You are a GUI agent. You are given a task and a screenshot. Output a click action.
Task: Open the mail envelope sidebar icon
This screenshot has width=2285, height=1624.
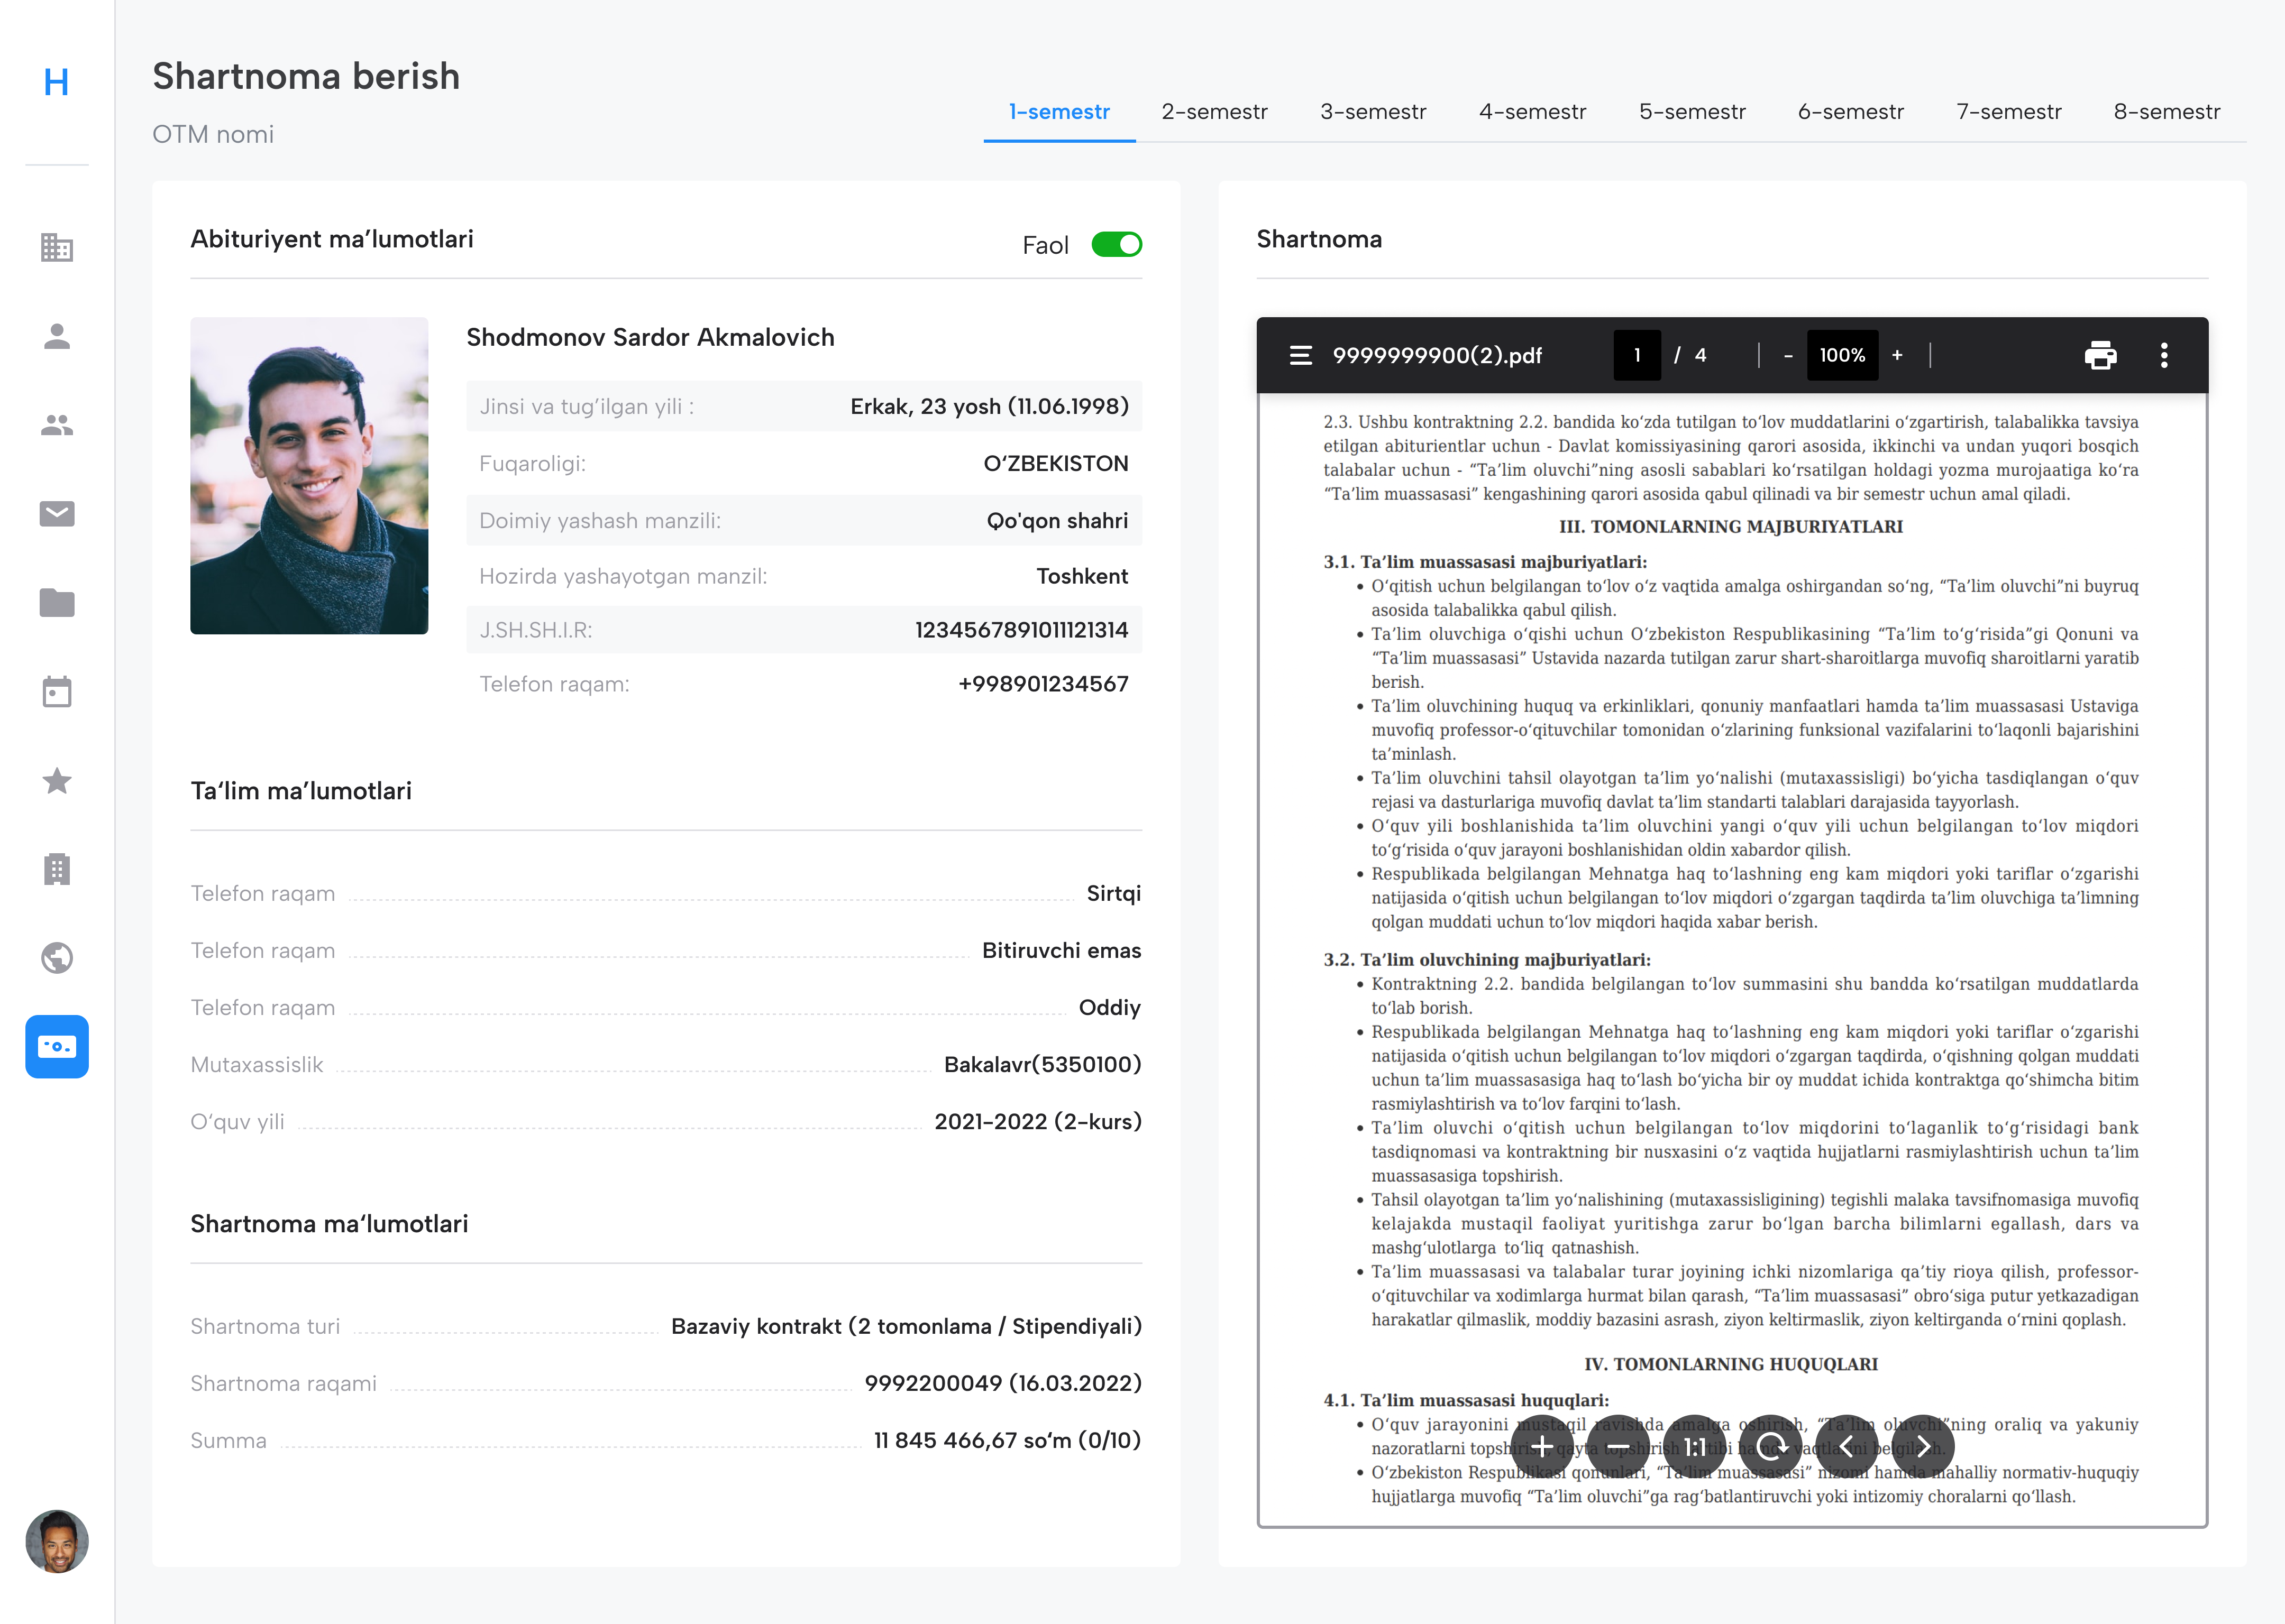[57, 514]
